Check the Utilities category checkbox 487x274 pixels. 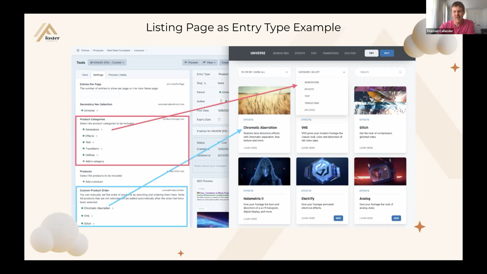301,110
